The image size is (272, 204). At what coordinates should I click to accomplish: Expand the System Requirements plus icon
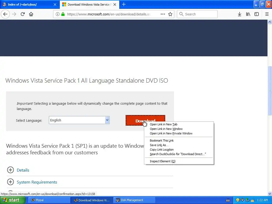tap(10, 182)
